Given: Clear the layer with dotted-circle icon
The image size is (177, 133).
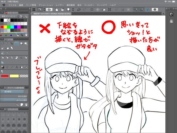Looking at the screenshot, I should (92, 10).
